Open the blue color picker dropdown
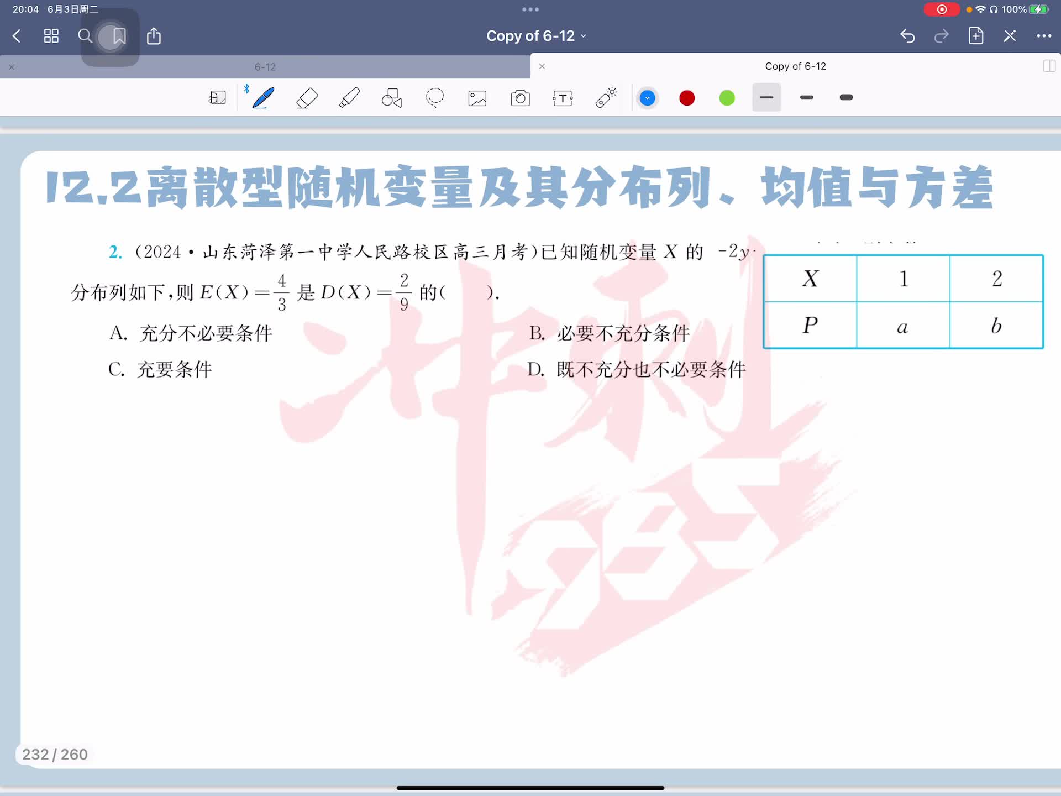Viewport: 1061px width, 796px height. (x=647, y=98)
